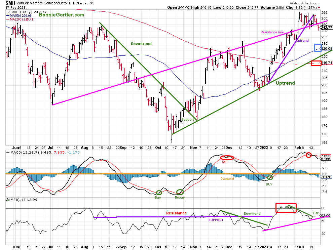Click the 165 price axis label

[324, 142]
